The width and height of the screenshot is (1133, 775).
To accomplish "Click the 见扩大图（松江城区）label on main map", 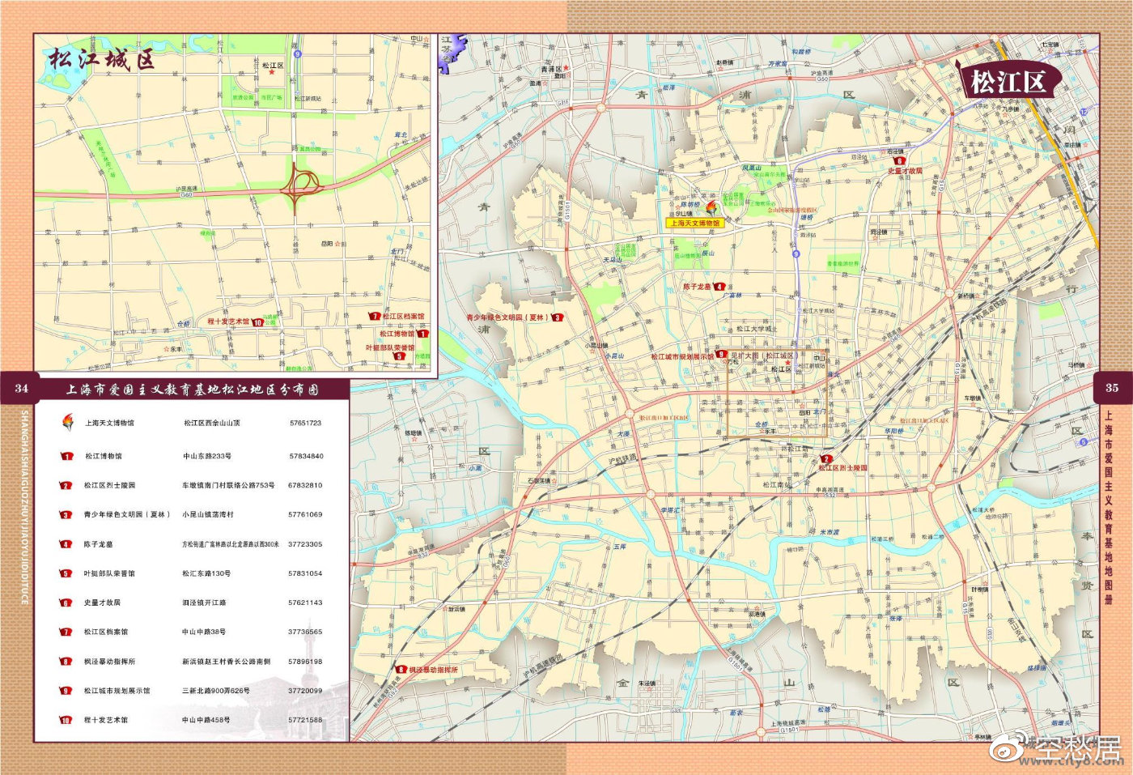I will (x=765, y=355).
